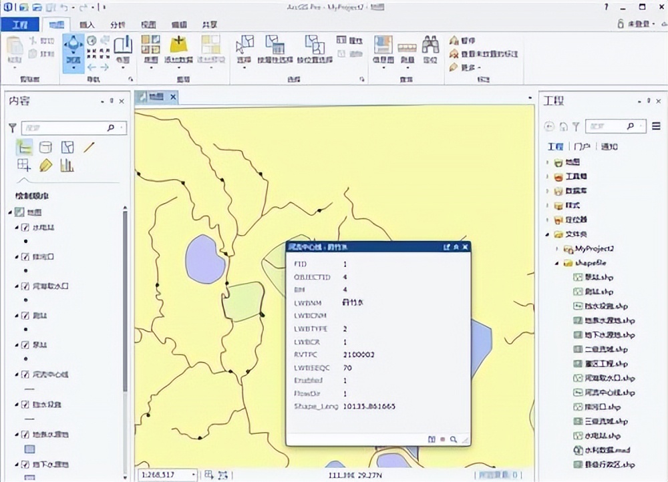Image resolution: width=668 pixels, height=482 pixels.
Task: Click the Select by Attributes icon
Action: [275, 44]
